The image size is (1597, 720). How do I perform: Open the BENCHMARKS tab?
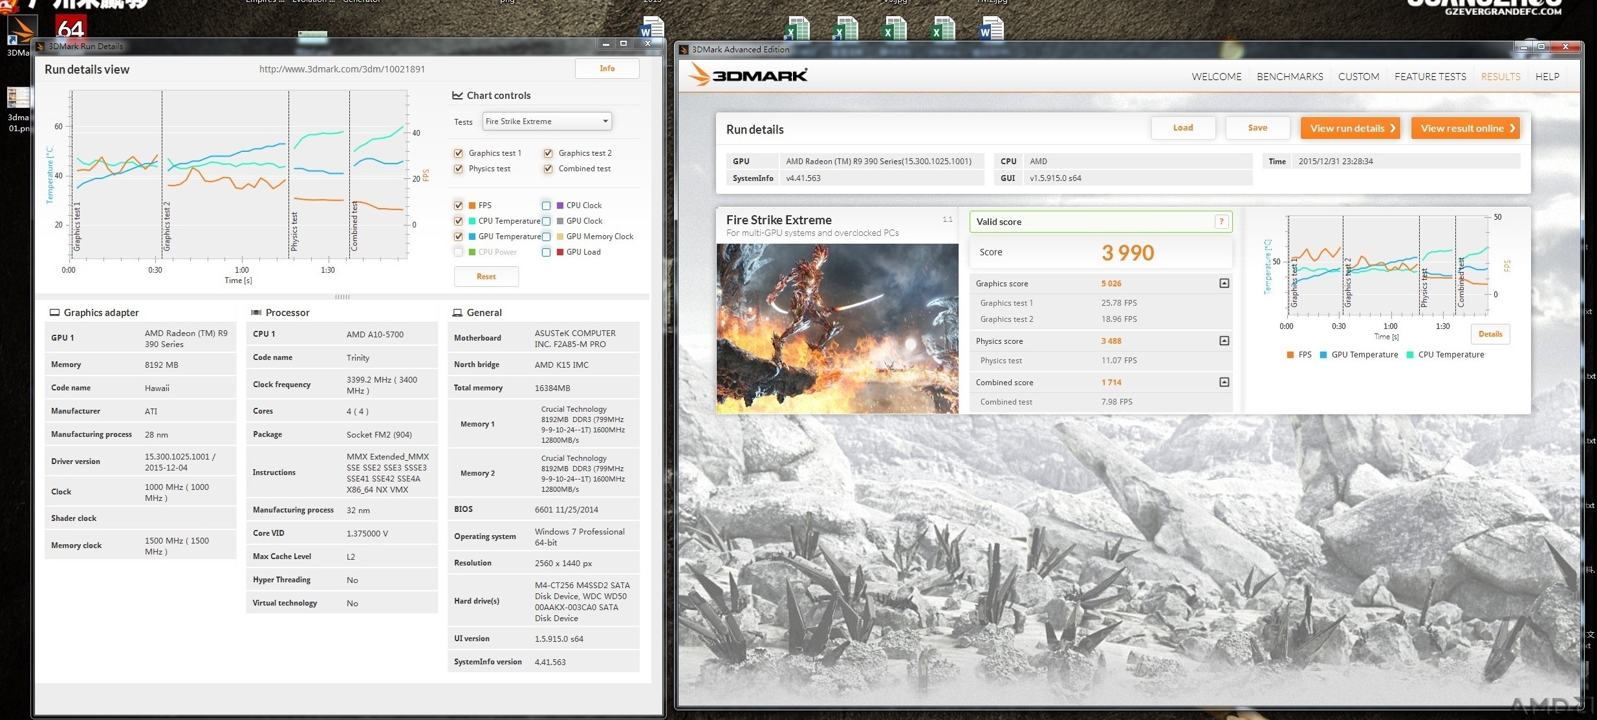[x=1290, y=76]
